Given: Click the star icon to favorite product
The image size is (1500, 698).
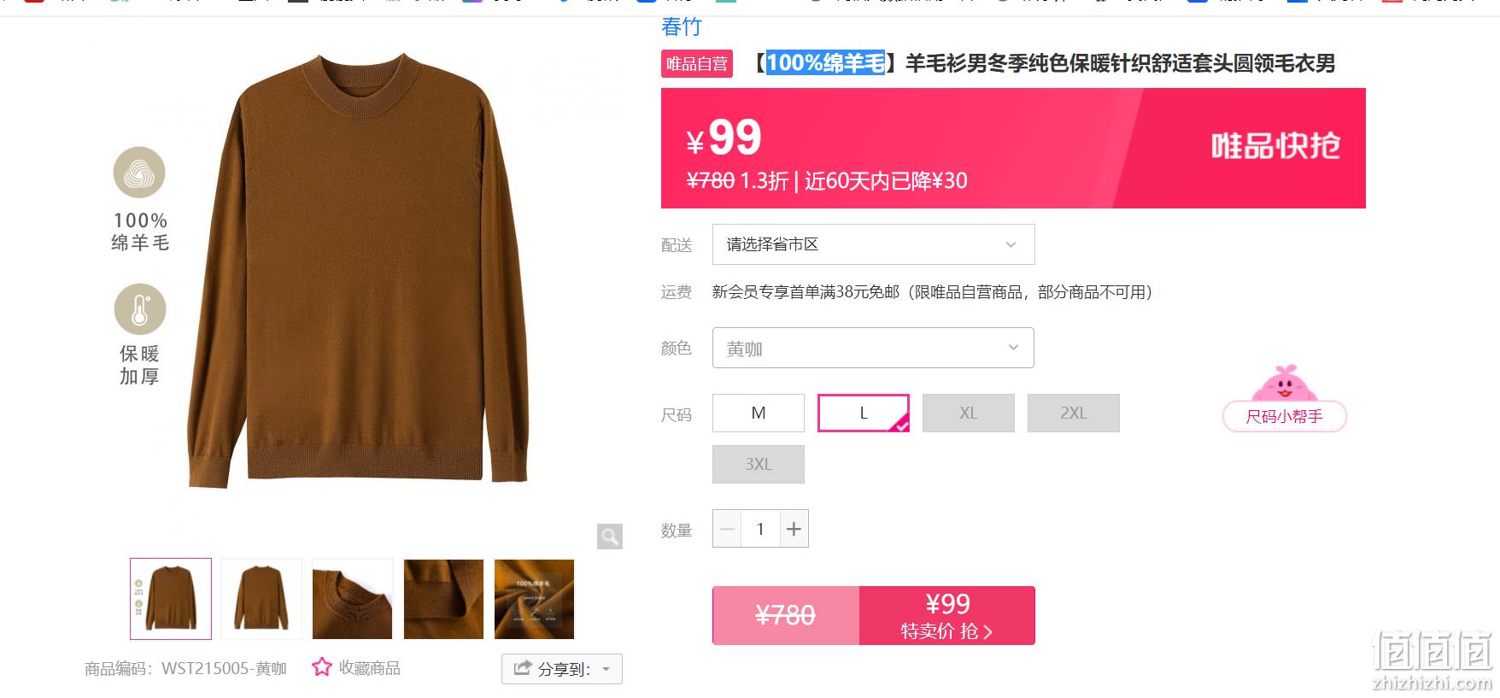Looking at the screenshot, I should [x=321, y=667].
